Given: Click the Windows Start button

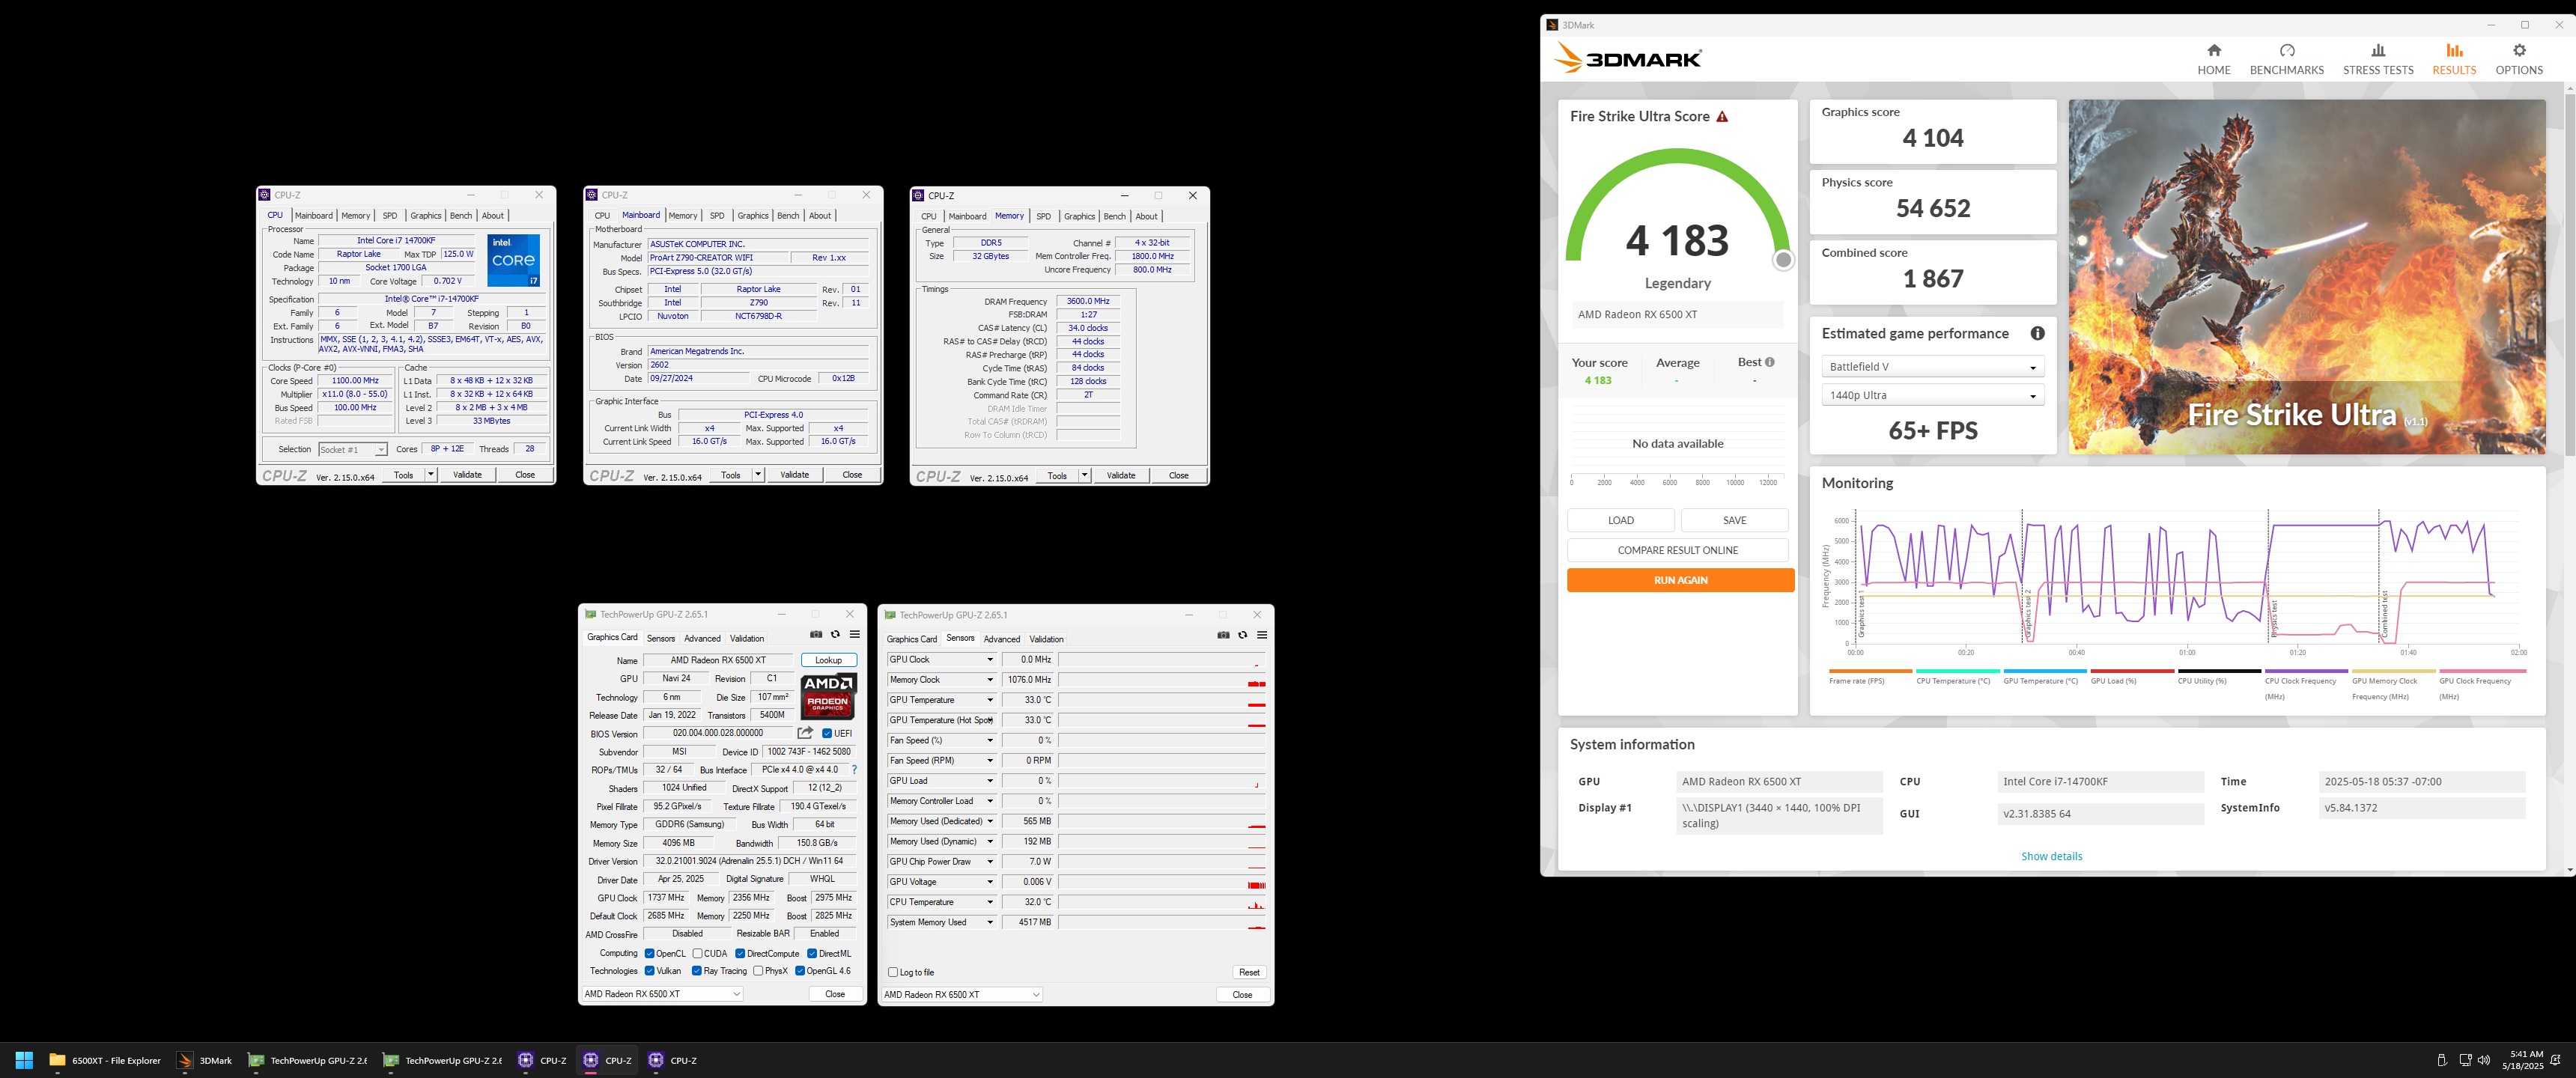Looking at the screenshot, I should pyautogui.click(x=25, y=1060).
